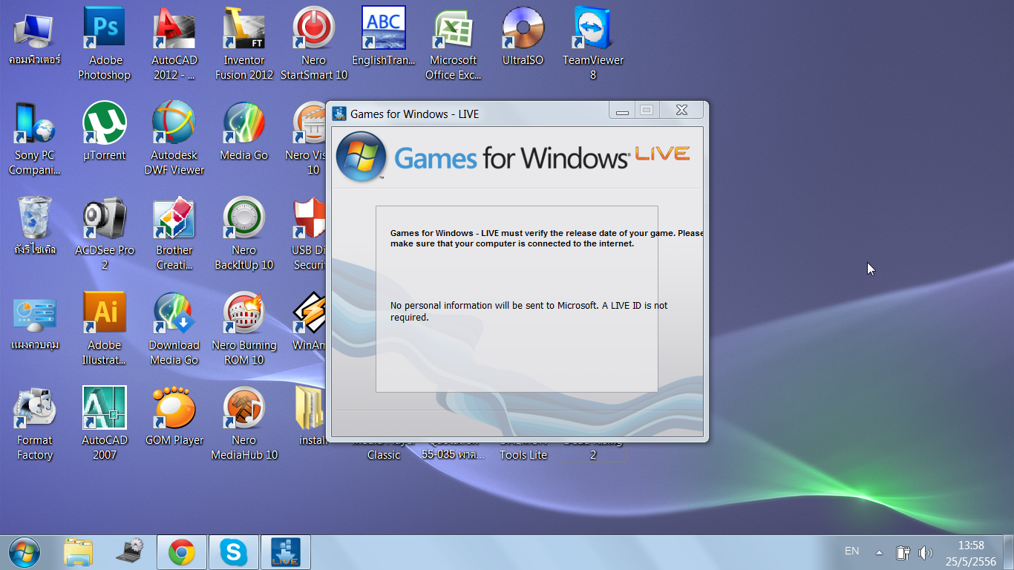
Task: Select the EnglishTran... desktop shortcut
Action: click(x=384, y=37)
